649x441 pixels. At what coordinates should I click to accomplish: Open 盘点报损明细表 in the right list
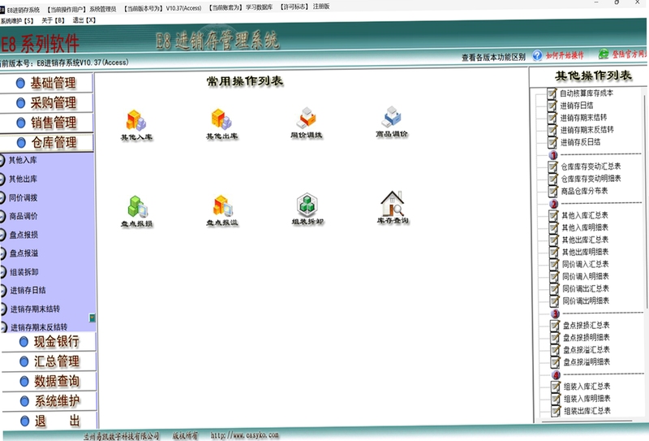point(587,337)
